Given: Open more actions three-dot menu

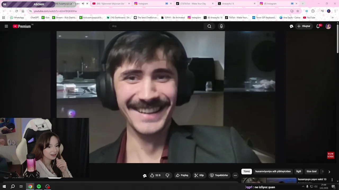Looking at the screenshot, I should pyautogui.click(x=235, y=175).
